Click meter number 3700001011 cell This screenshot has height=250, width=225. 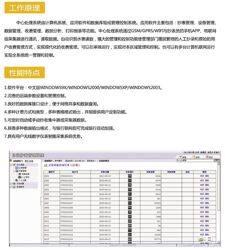click(75, 221)
